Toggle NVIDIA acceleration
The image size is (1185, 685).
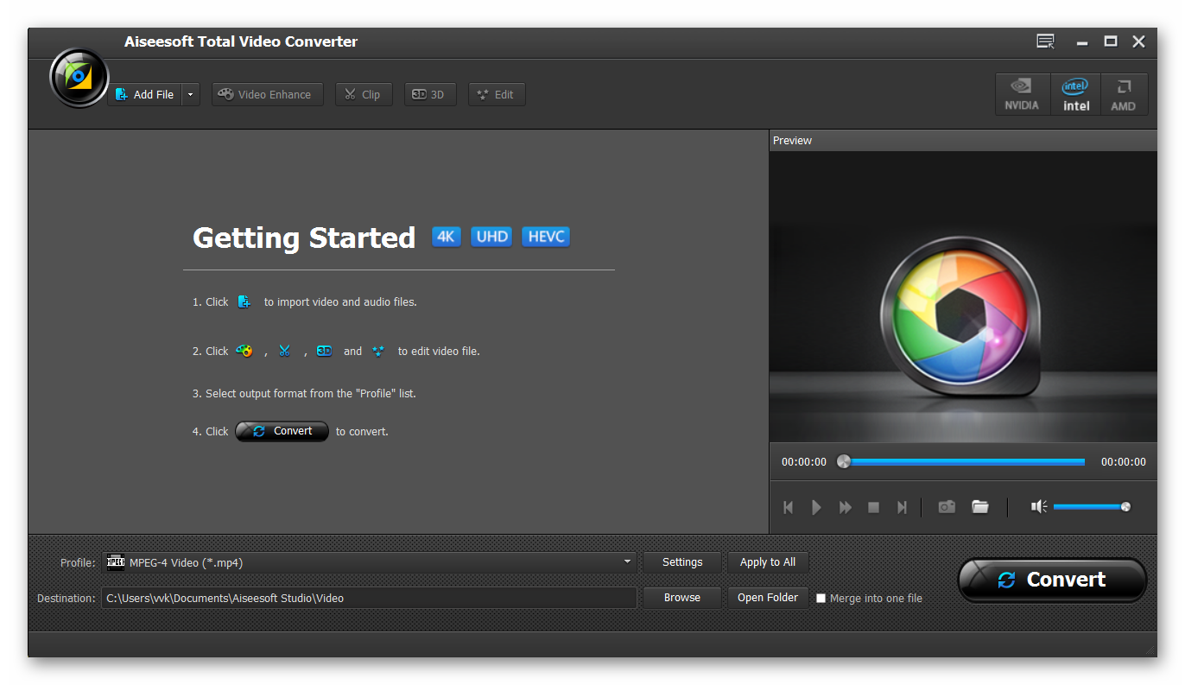tap(1022, 94)
